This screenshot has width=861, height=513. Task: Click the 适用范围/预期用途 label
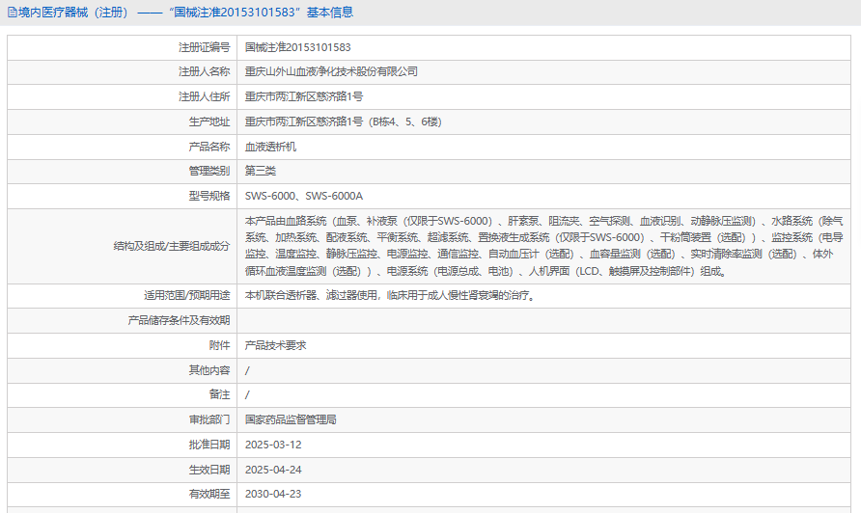187,295
